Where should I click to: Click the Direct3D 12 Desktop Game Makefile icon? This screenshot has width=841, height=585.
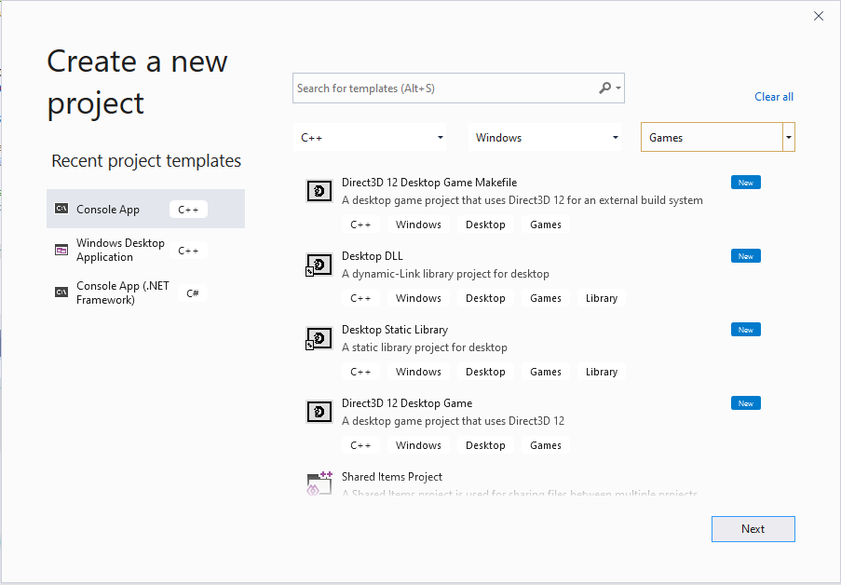319,191
